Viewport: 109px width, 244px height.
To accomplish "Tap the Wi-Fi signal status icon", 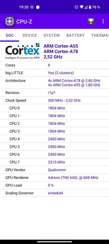I will (81, 7).
